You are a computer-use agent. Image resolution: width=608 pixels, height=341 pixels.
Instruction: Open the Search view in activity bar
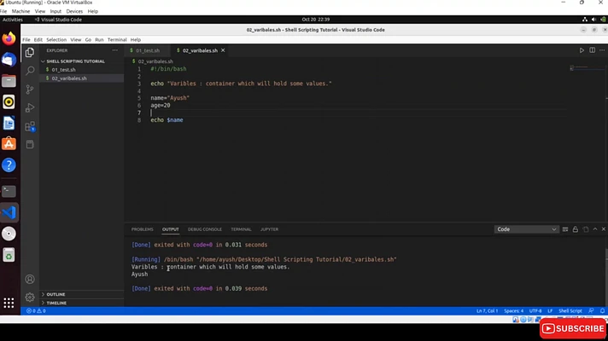pyautogui.click(x=30, y=71)
